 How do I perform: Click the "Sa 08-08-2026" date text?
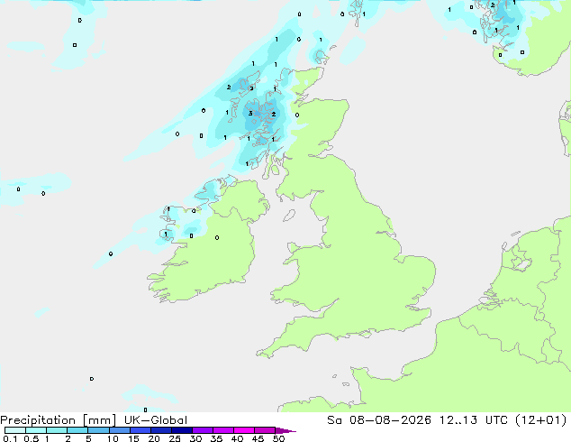click(379, 420)
